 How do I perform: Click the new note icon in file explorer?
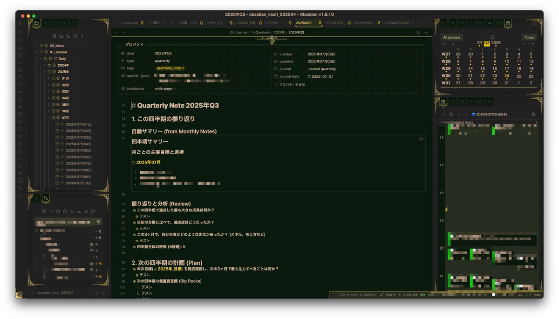click(x=55, y=36)
